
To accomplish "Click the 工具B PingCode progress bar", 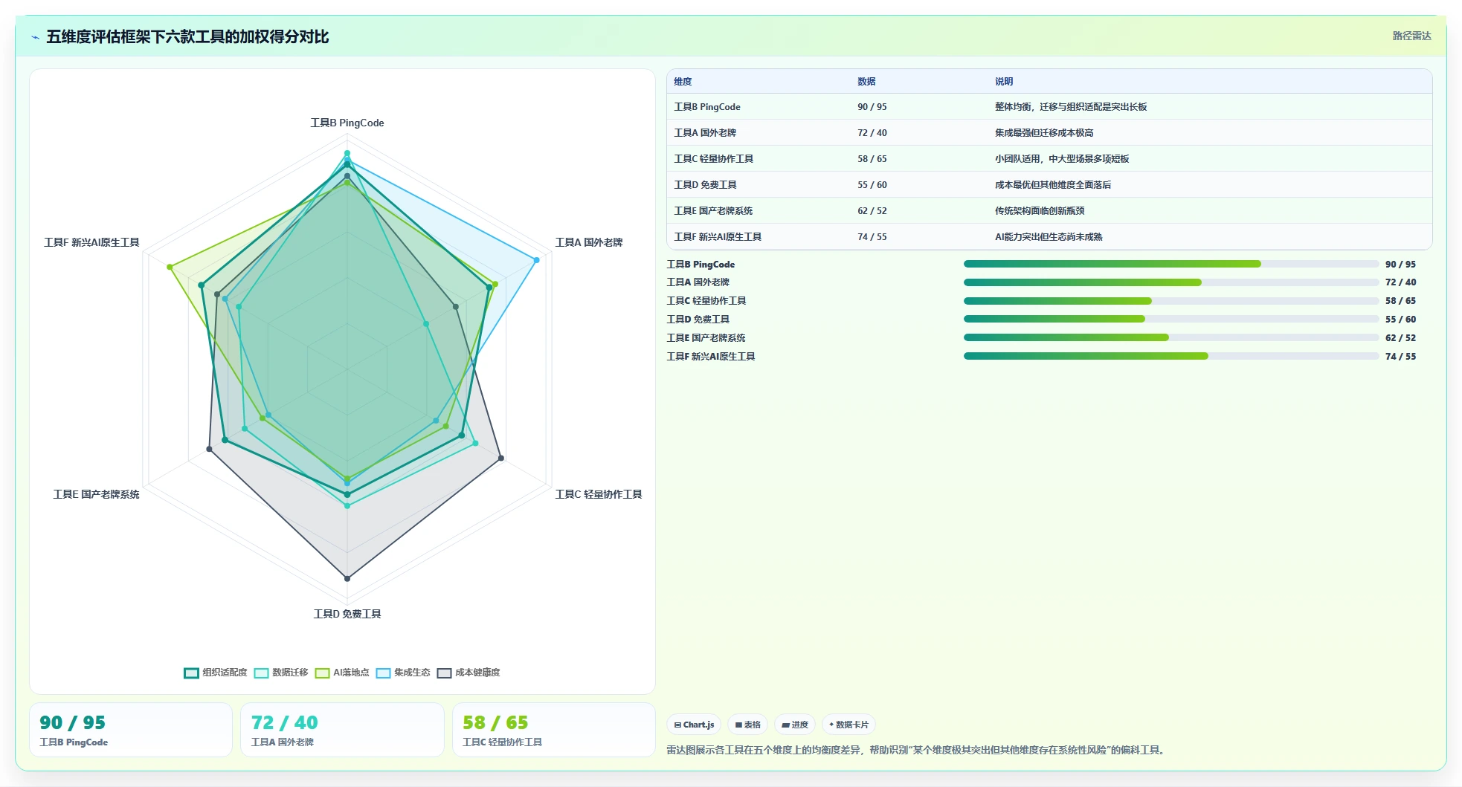I will (x=1170, y=264).
